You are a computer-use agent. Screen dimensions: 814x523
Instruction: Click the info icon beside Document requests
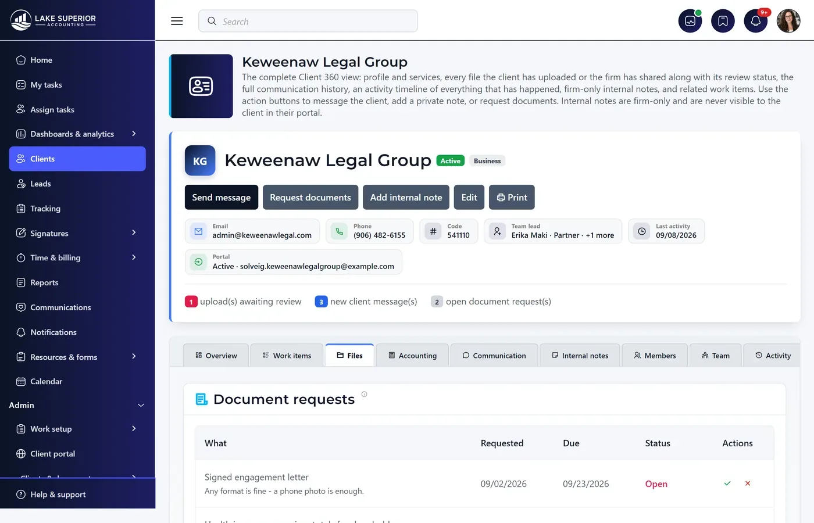[x=365, y=394]
